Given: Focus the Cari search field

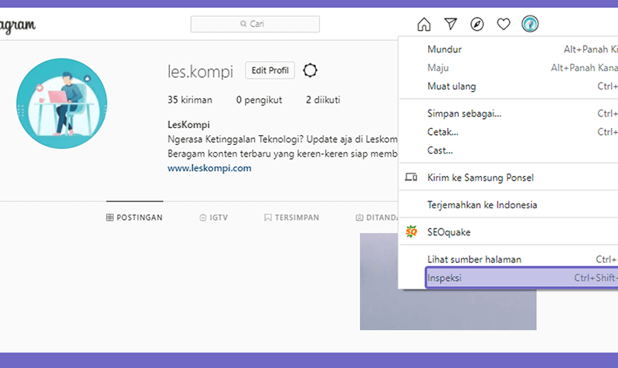Looking at the screenshot, I should [x=255, y=24].
